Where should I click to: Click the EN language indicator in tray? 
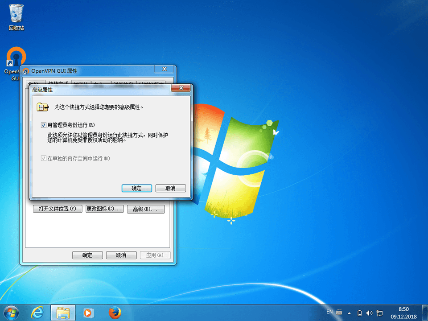[329, 312]
